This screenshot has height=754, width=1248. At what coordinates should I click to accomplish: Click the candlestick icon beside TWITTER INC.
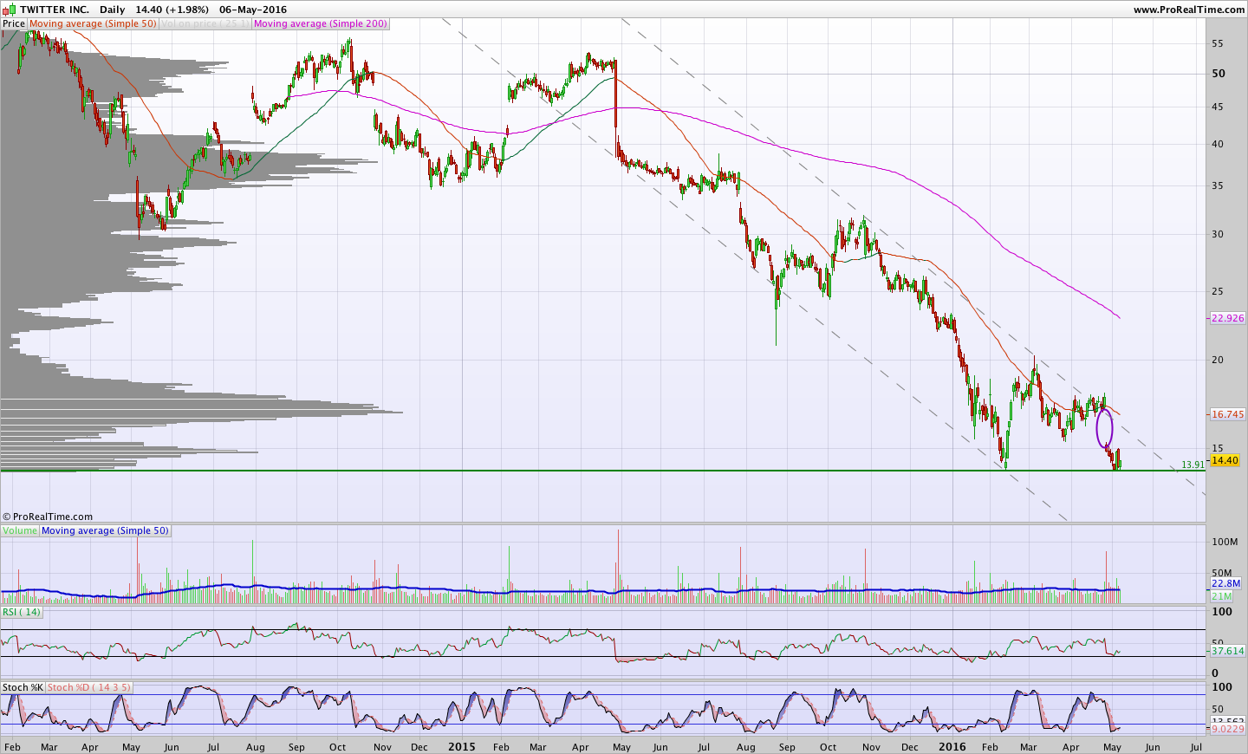coord(9,10)
